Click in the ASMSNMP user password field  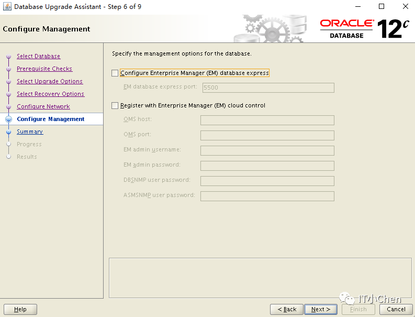(x=267, y=196)
